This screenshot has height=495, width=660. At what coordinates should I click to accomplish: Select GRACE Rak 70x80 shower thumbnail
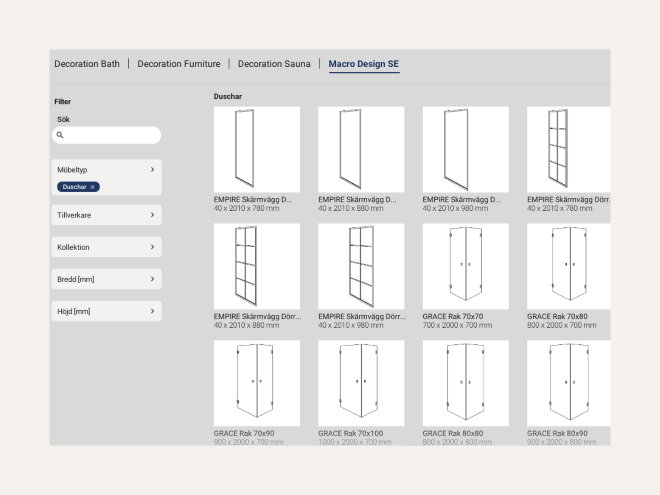[569, 266]
